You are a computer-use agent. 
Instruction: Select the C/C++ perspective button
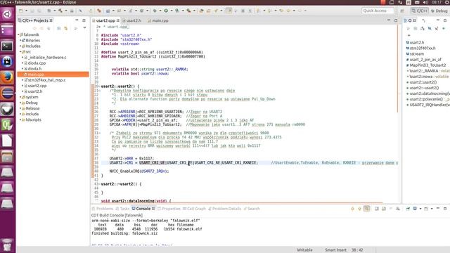(420, 11)
